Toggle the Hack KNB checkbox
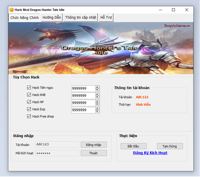 tap(29, 95)
